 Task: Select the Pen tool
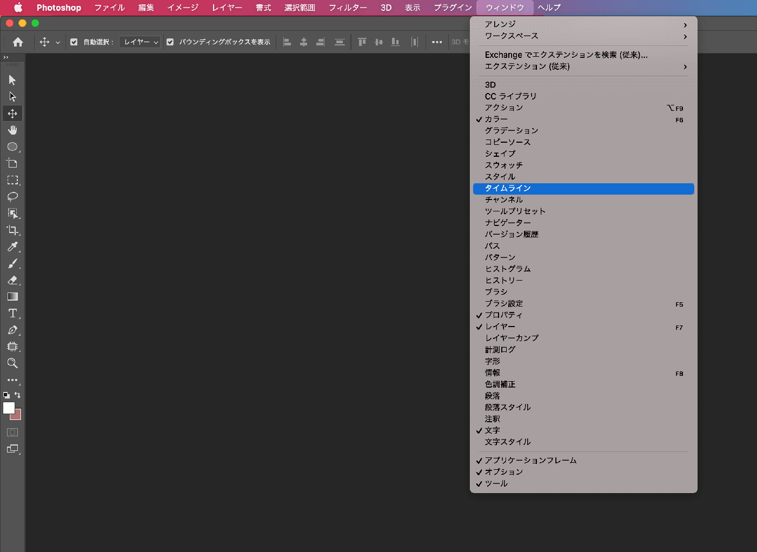pyautogui.click(x=12, y=330)
